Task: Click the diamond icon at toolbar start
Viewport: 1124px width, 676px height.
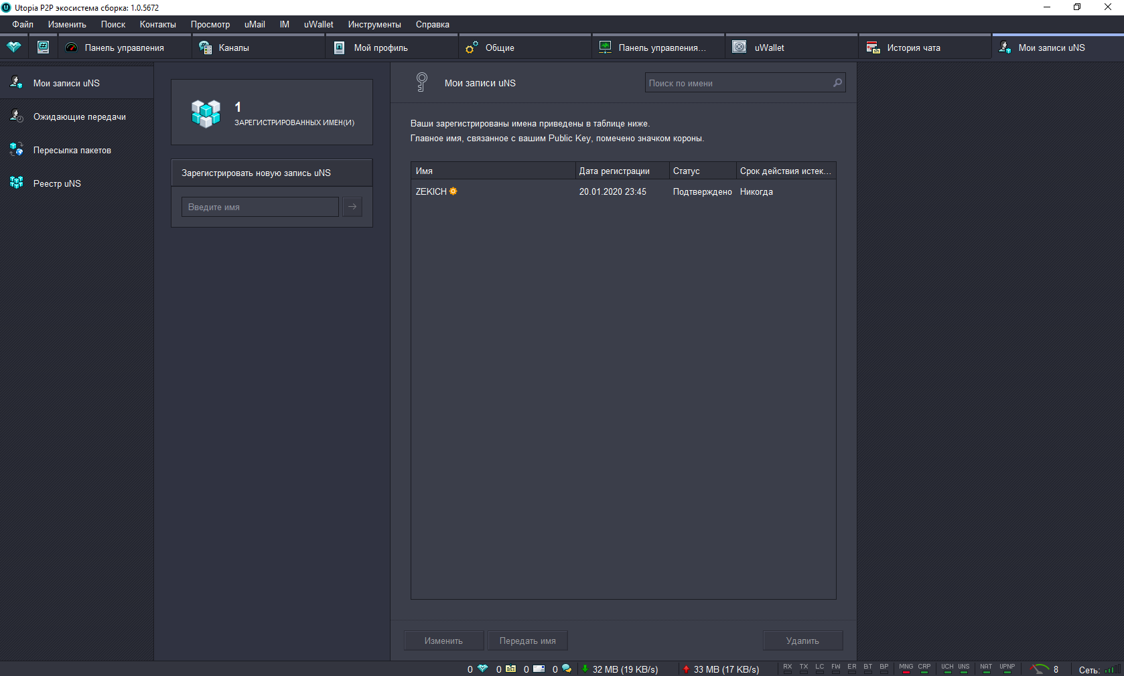Action: tap(14, 47)
